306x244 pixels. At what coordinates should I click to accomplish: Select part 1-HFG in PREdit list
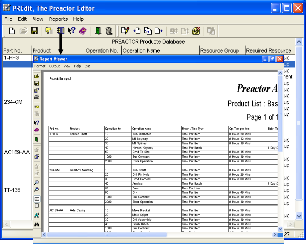click(x=12, y=58)
